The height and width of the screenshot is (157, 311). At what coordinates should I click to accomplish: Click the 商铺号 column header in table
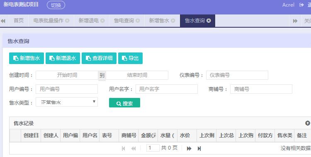(x=129, y=136)
